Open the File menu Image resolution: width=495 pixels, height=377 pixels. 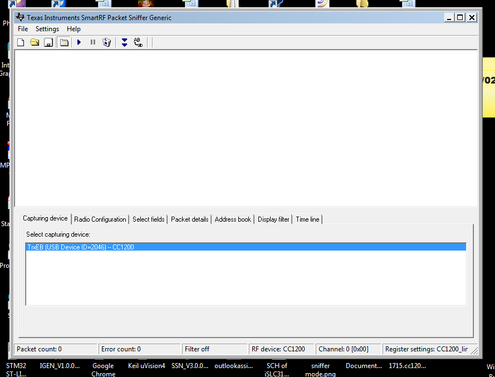point(23,29)
